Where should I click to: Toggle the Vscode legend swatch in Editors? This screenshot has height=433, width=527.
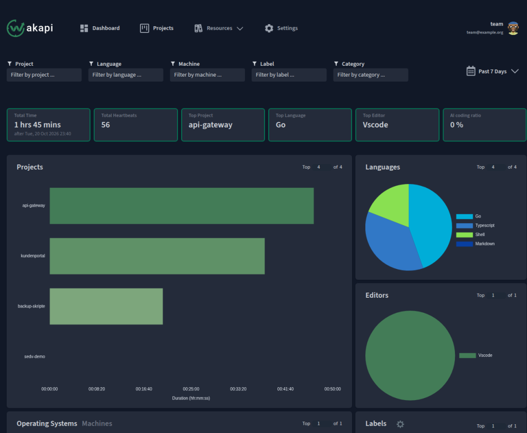pos(467,355)
